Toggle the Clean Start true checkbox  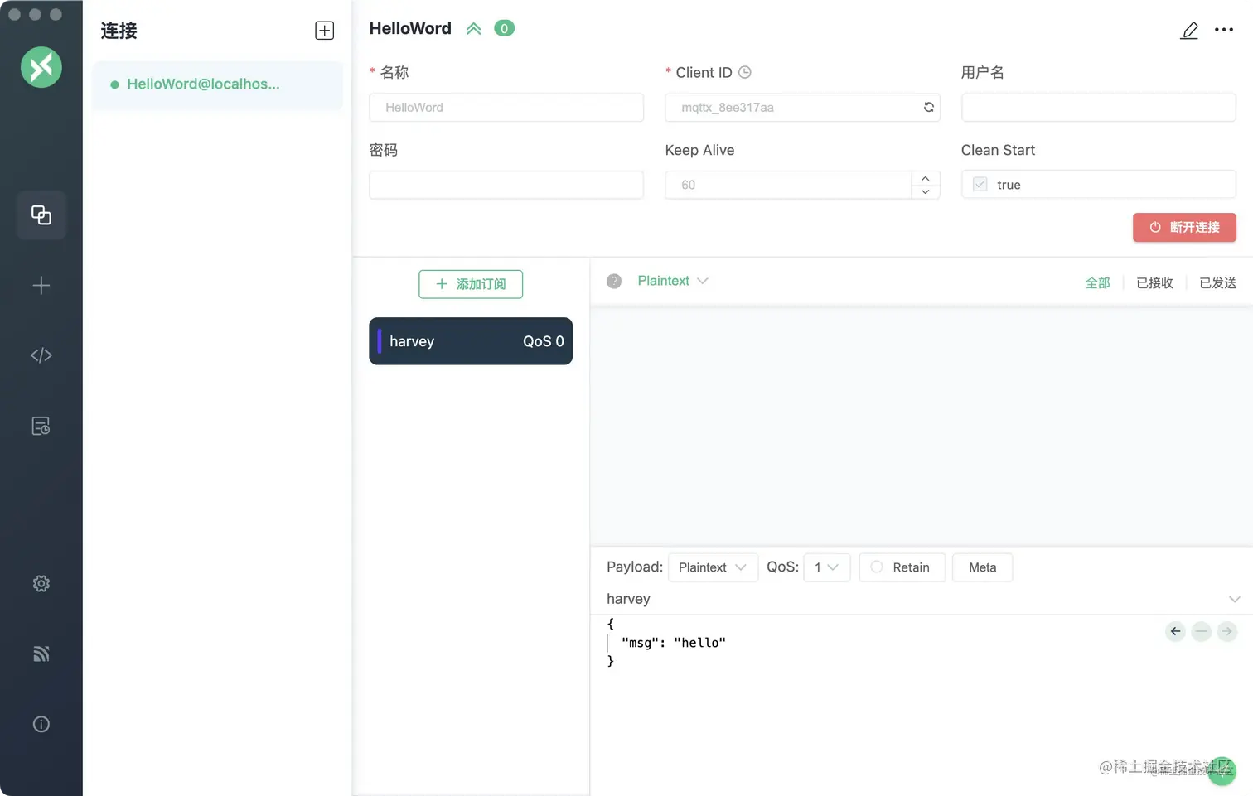coord(980,184)
